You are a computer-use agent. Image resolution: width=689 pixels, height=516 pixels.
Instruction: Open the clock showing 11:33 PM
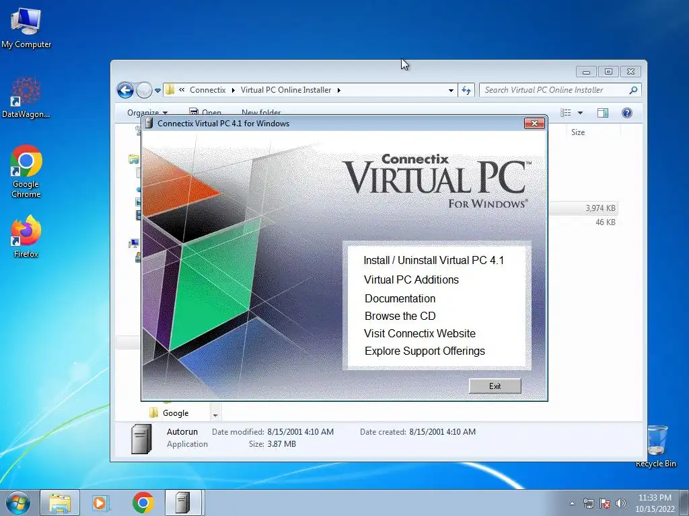click(655, 503)
